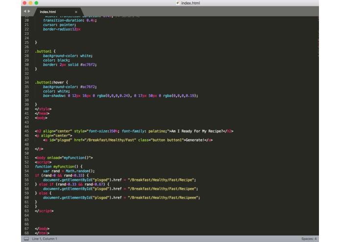Click line number 53 in the gutter
Image resolution: width=340 pixels, height=242 pixels.
point(26,167)
